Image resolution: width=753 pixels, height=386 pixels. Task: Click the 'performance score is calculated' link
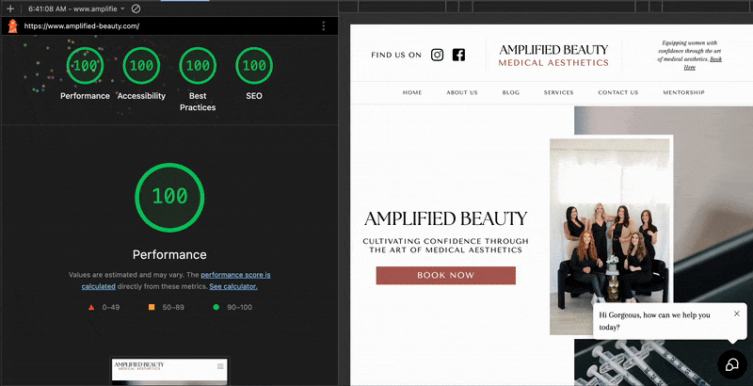pyautogui.click(x=235, y=275)
